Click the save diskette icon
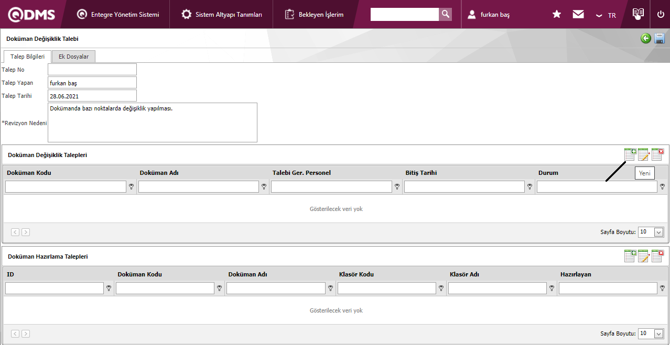 pyautogui.click(x=660, y=38)
